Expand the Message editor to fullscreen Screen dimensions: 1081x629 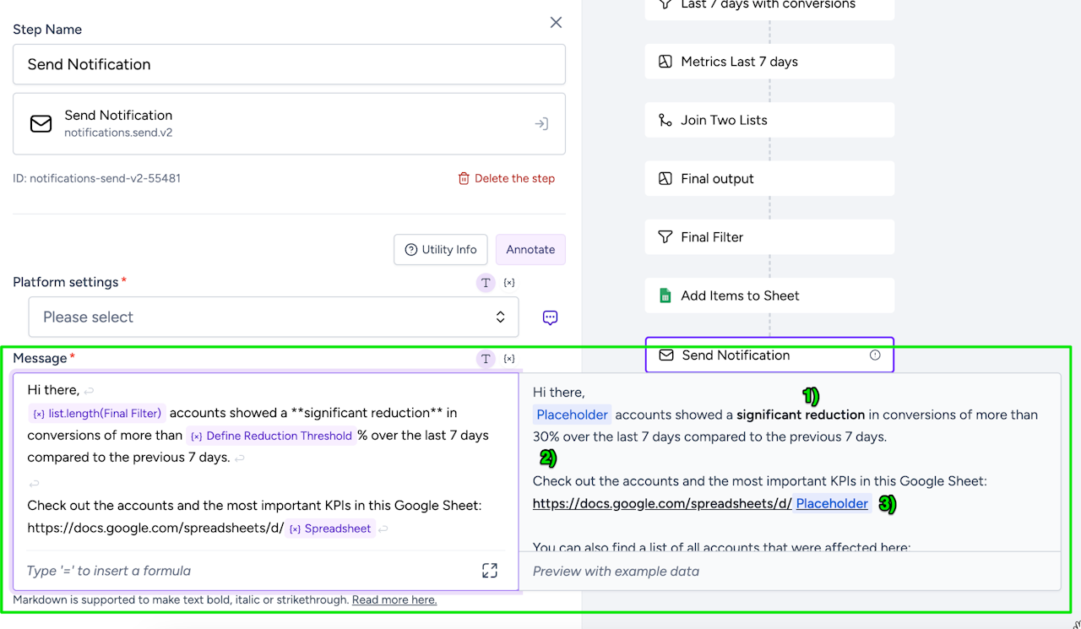[x=490, y=571]
